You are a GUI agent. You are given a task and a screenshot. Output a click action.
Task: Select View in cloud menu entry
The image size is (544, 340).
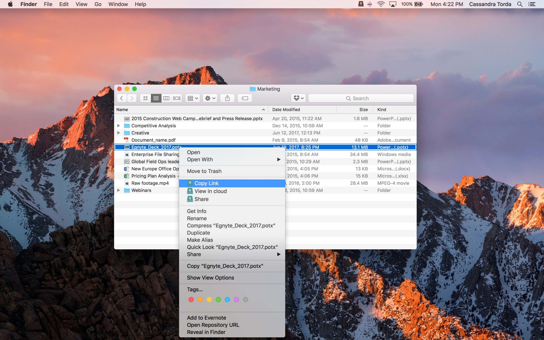[x=210, y=191]
